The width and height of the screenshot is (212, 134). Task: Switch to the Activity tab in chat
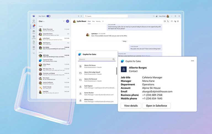pos(98,21)
